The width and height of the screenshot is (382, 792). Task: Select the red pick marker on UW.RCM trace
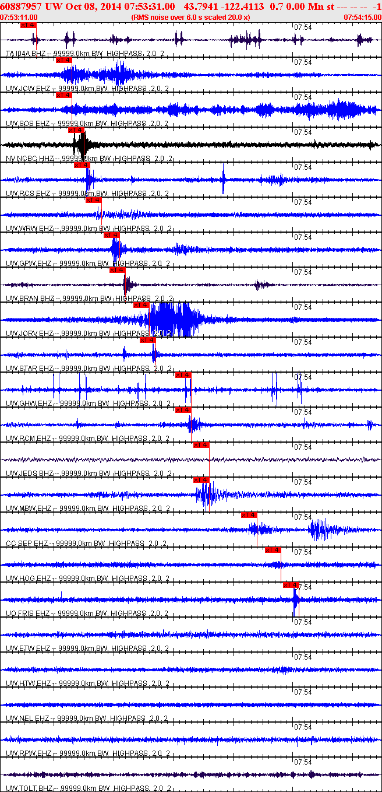coord(183,410)
